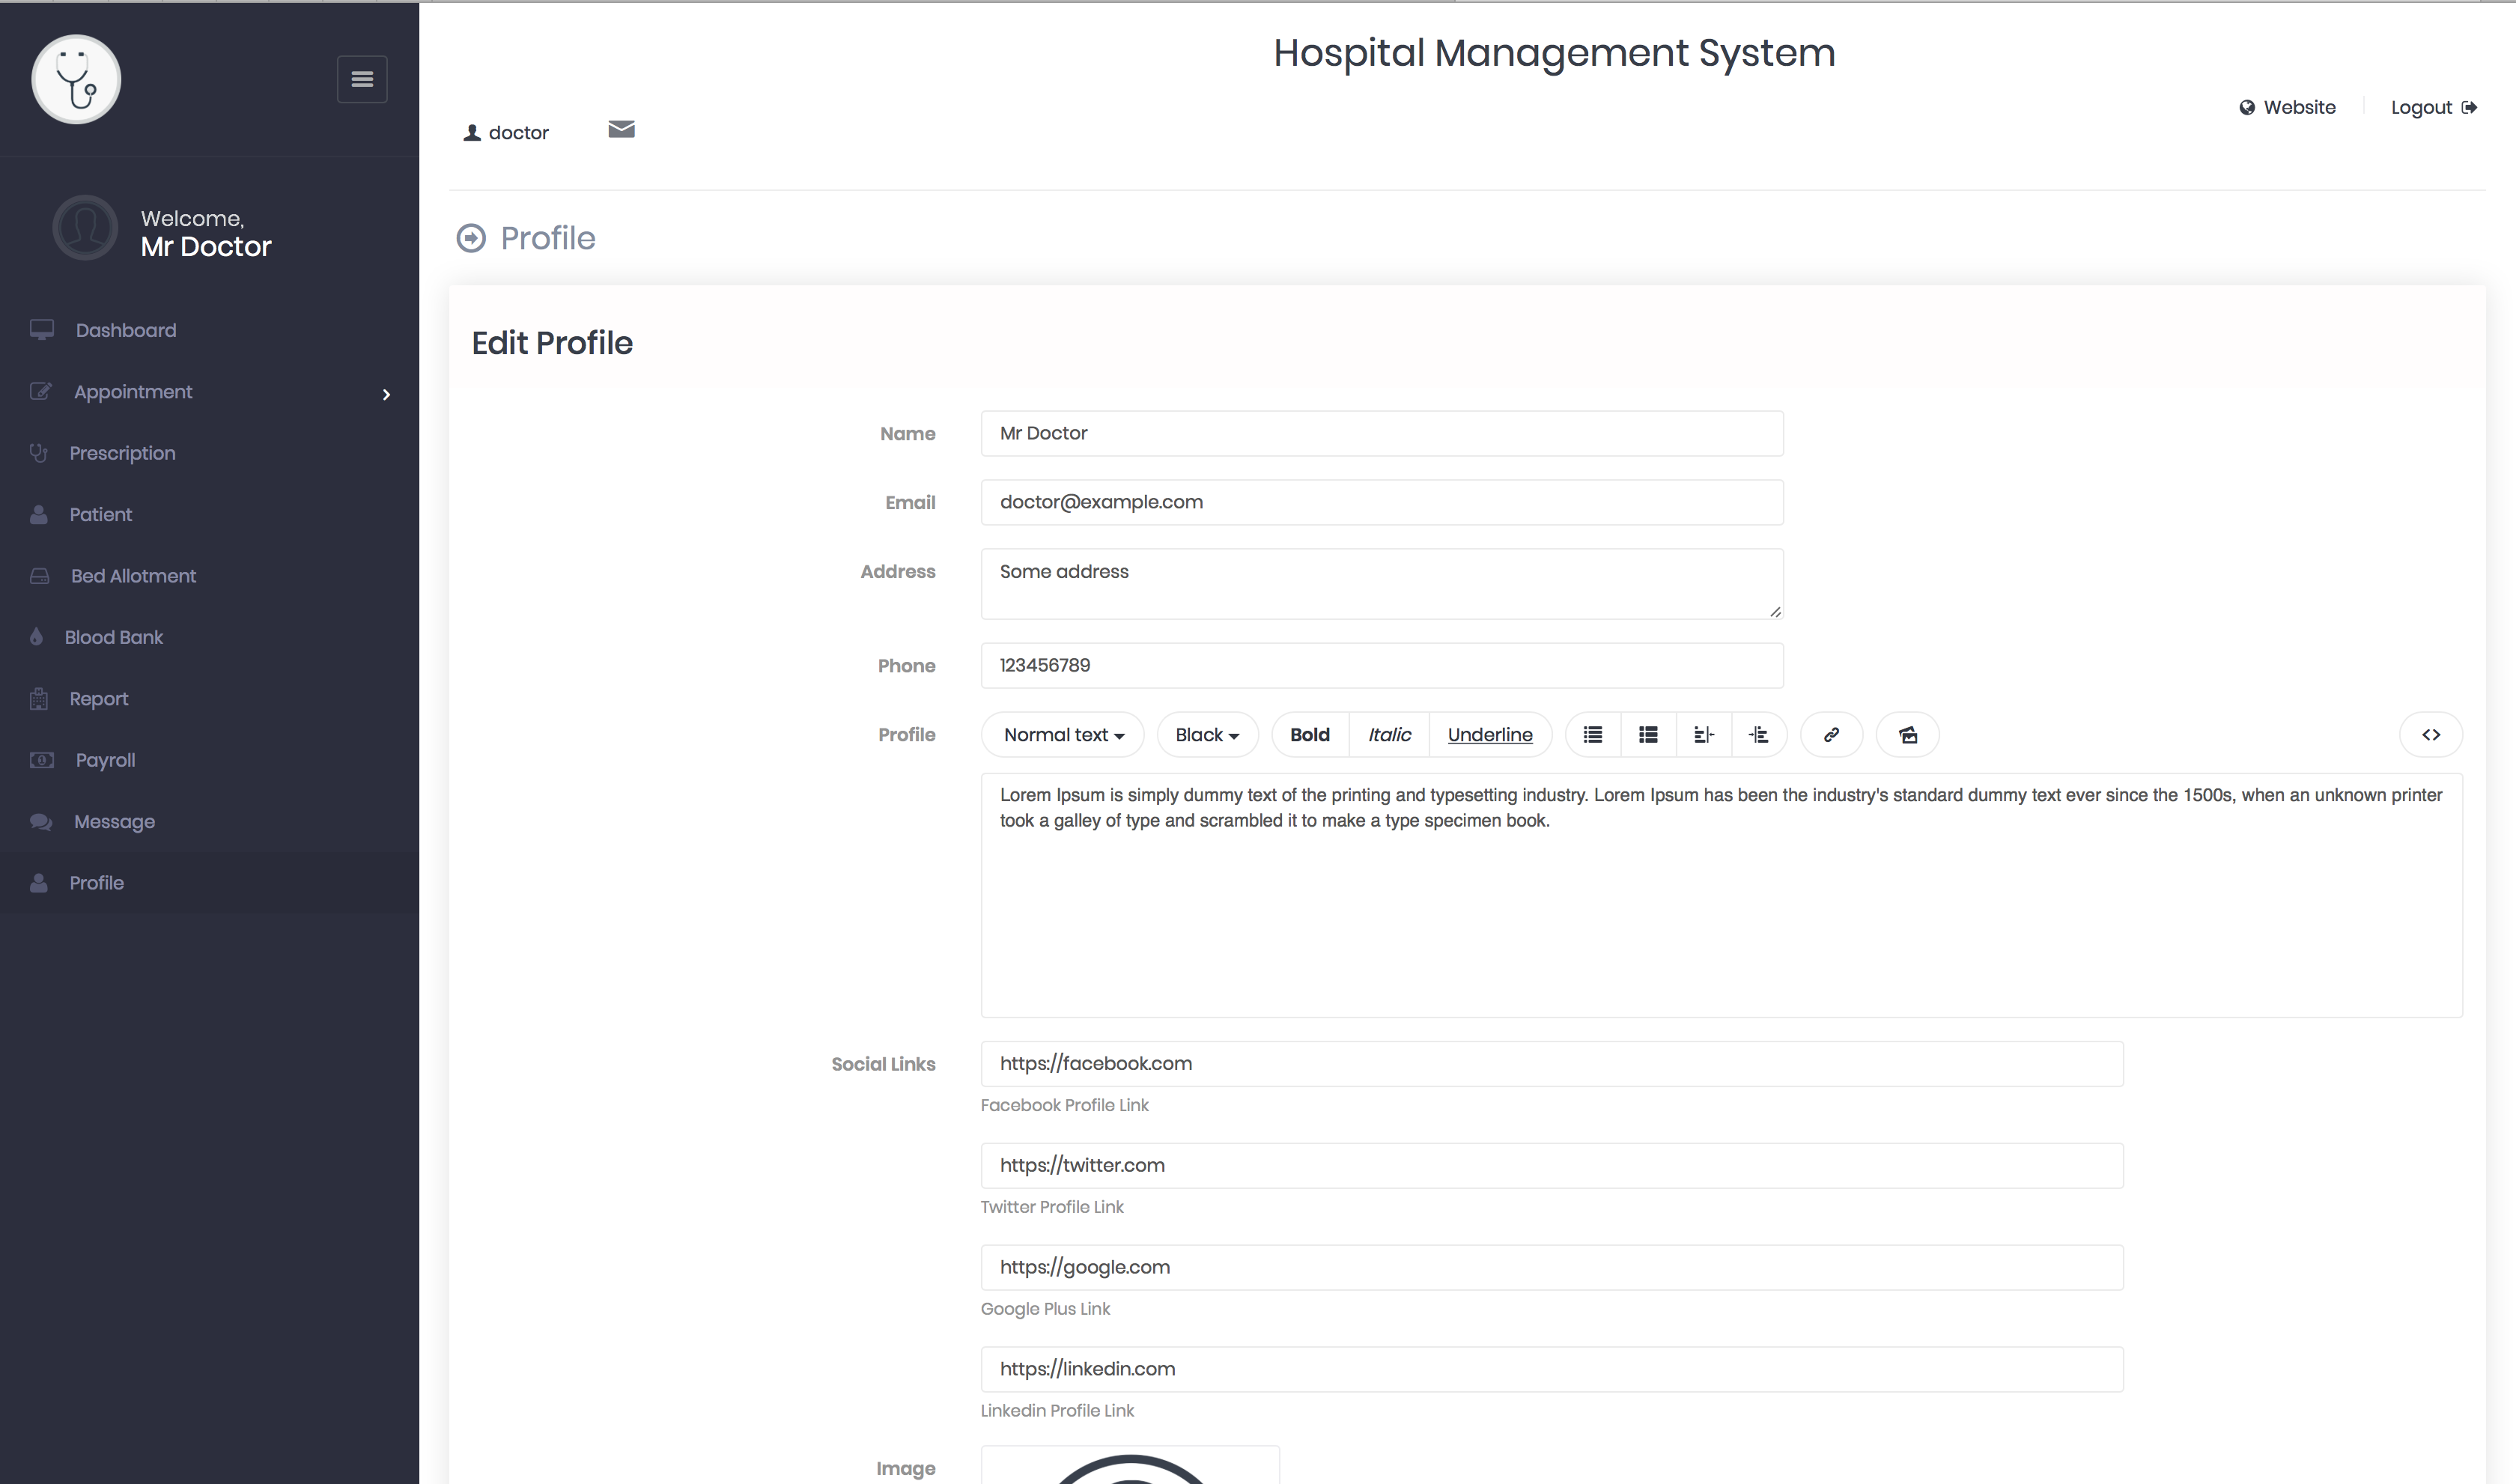Click the Twitter profile link field
This screenshot has height=1484, width=2516.
(x=1552, y=1166)
